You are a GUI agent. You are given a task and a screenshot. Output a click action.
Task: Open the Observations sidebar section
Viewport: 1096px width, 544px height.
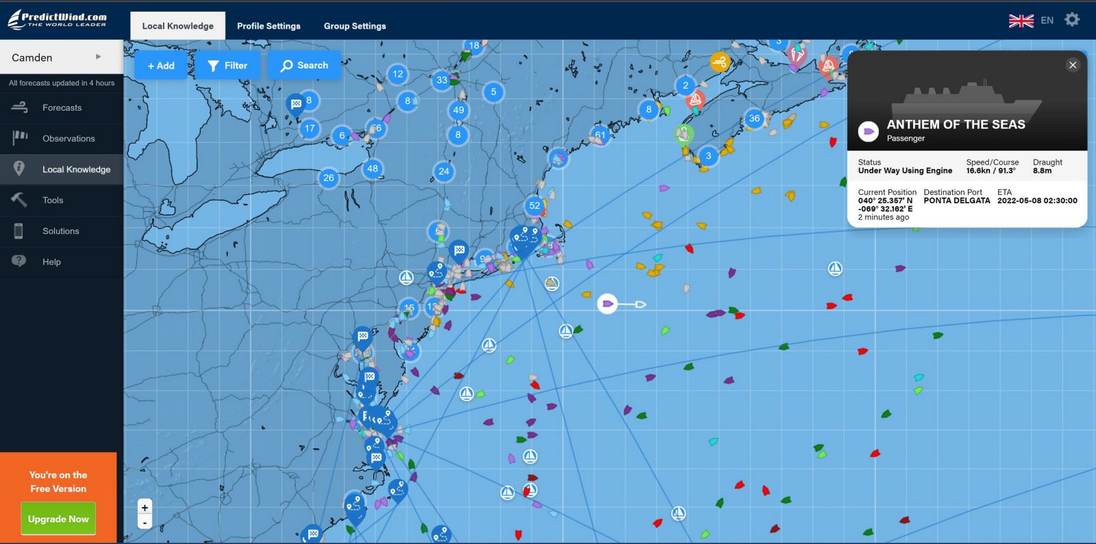[62, 138]
